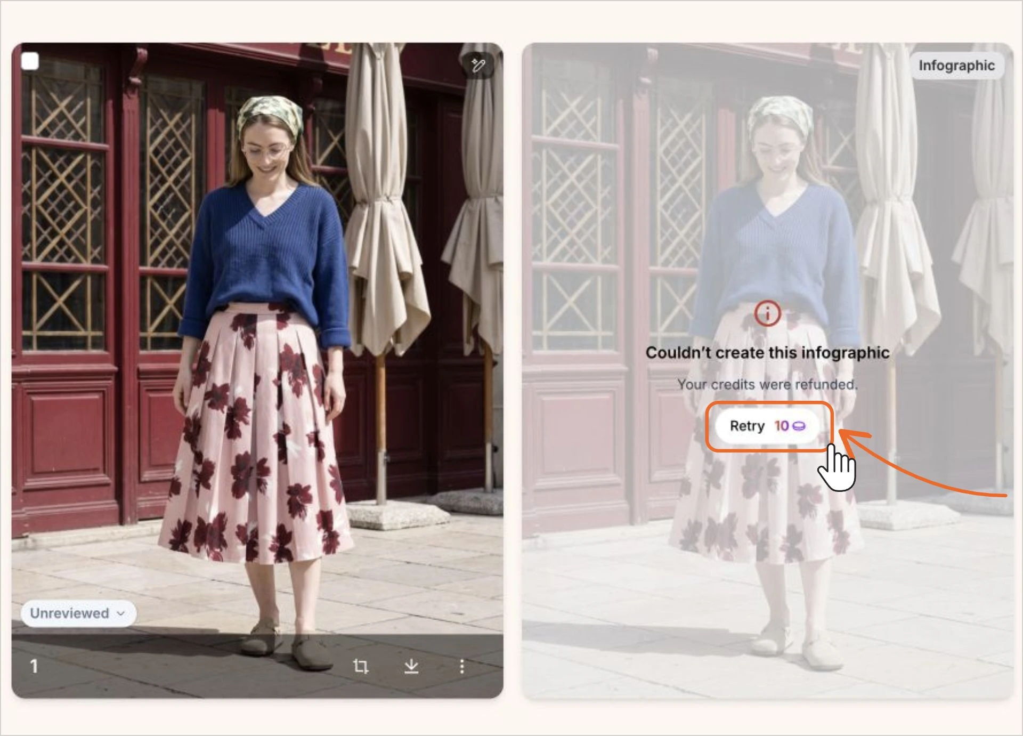
Task: Open the Unreviewed status dropdown
Action: 78,613
